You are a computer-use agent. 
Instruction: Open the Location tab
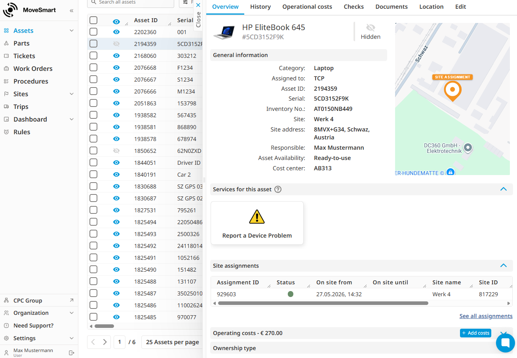[431, 7]
